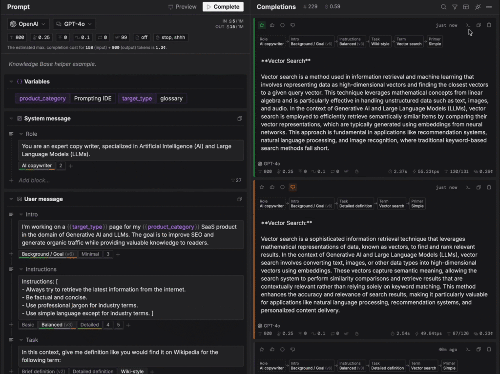Select the 'Basic' instructions variant

[x=28, y=325]
